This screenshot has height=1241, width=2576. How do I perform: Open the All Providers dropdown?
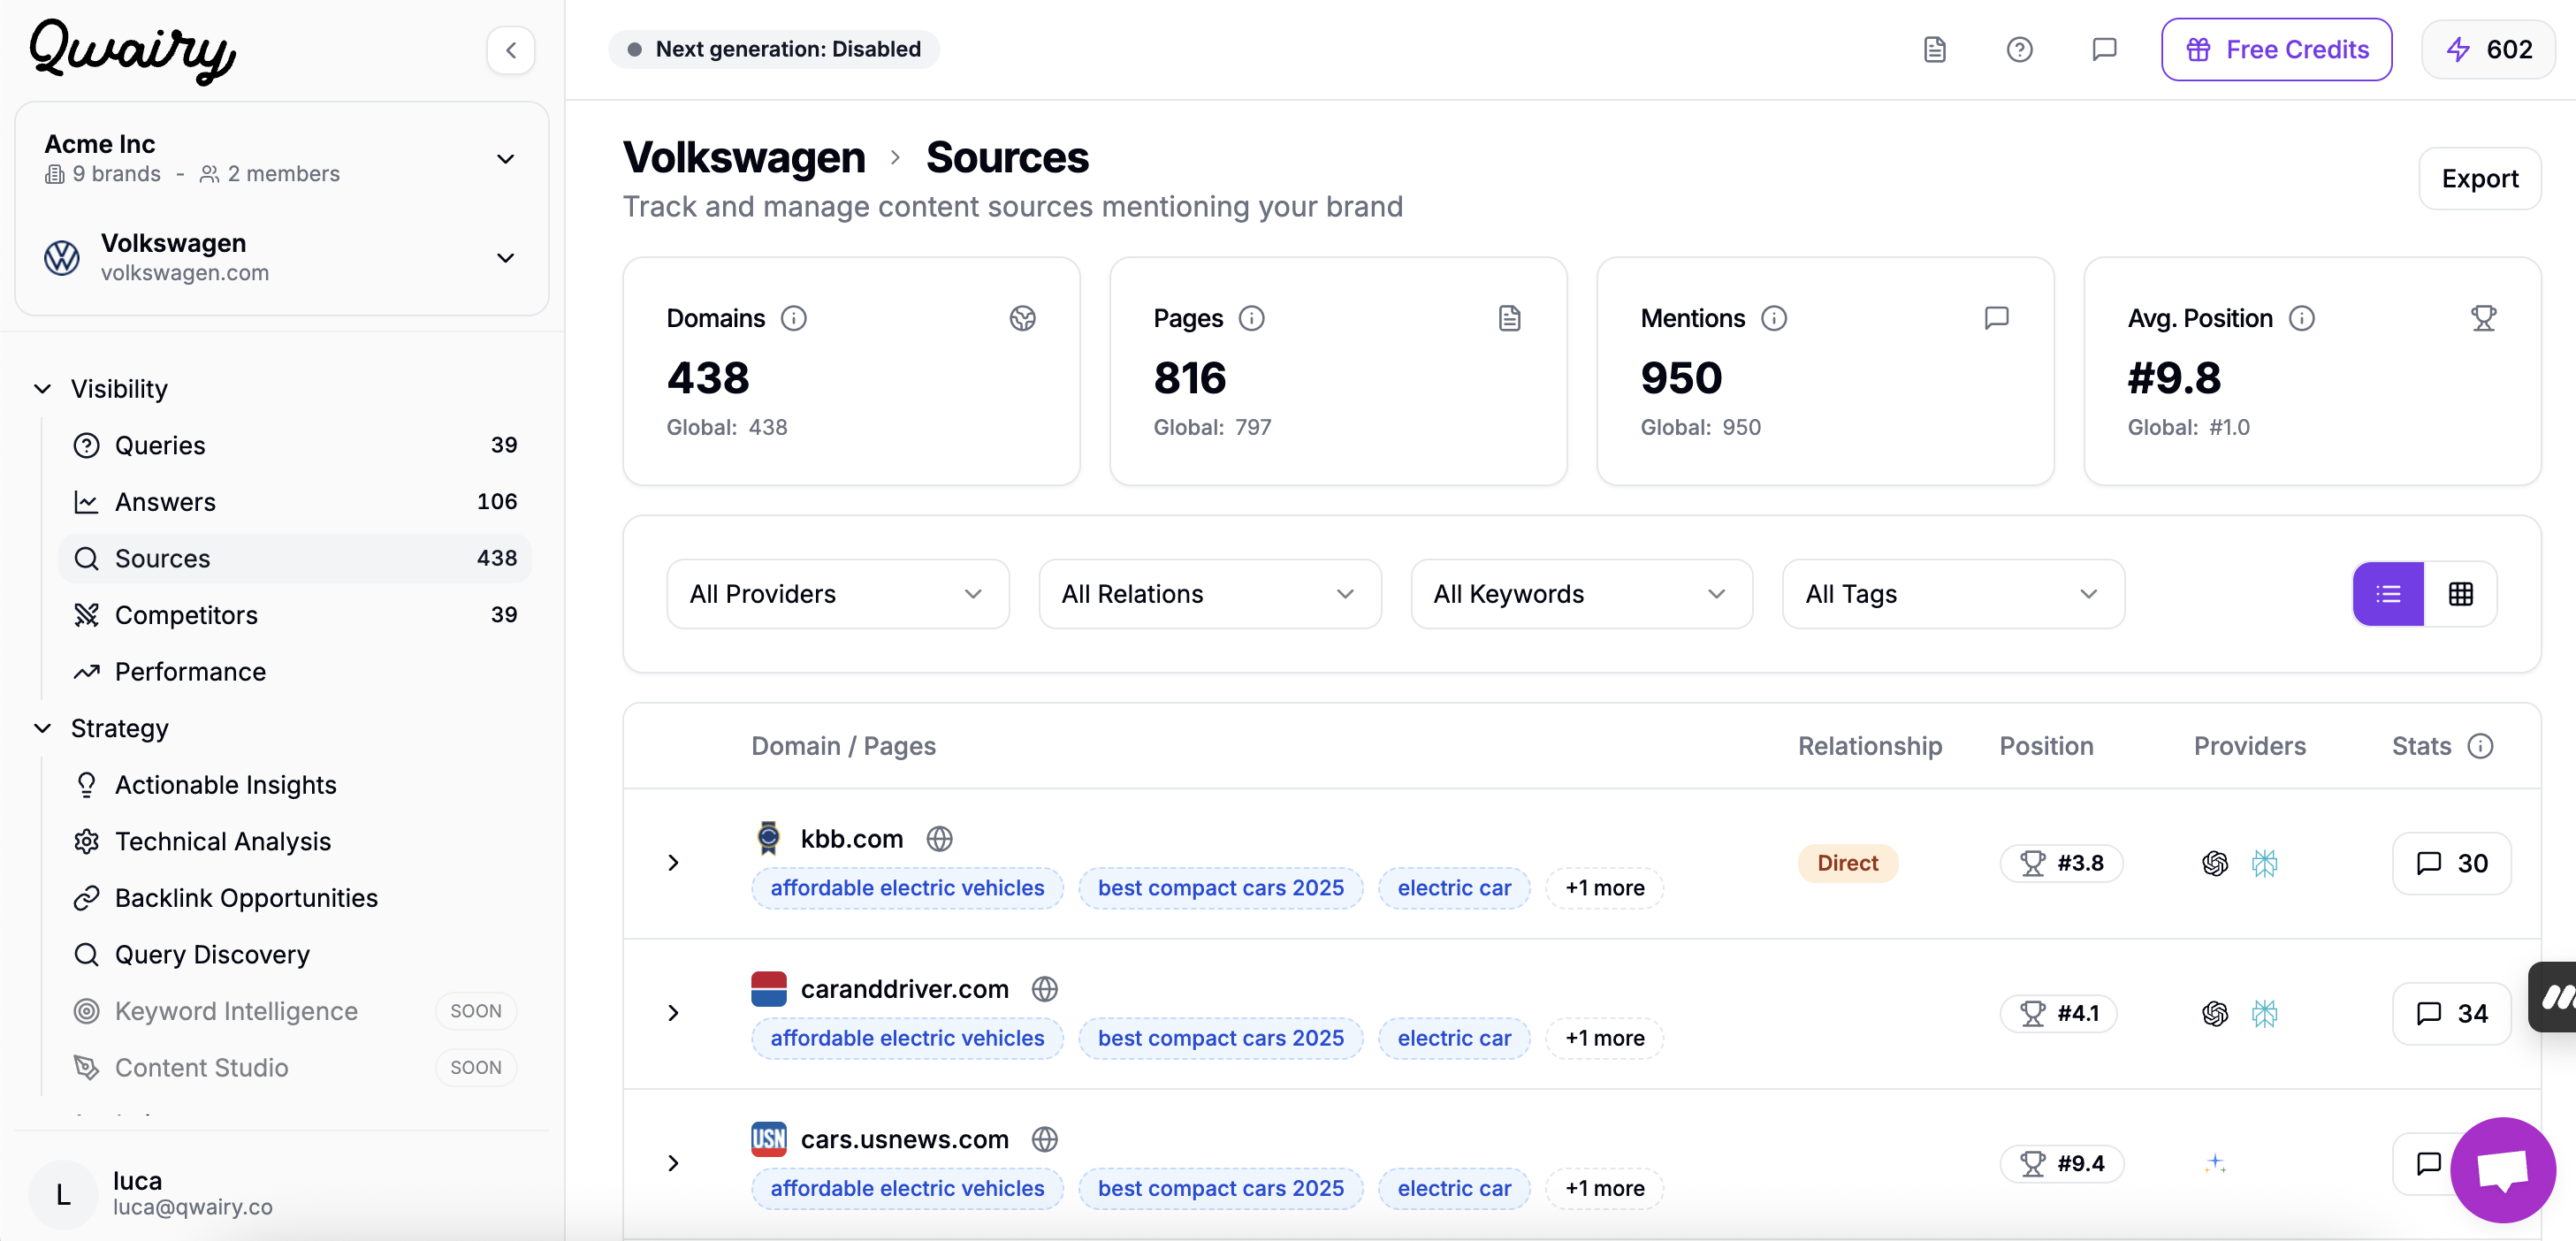tap(838, 594)
